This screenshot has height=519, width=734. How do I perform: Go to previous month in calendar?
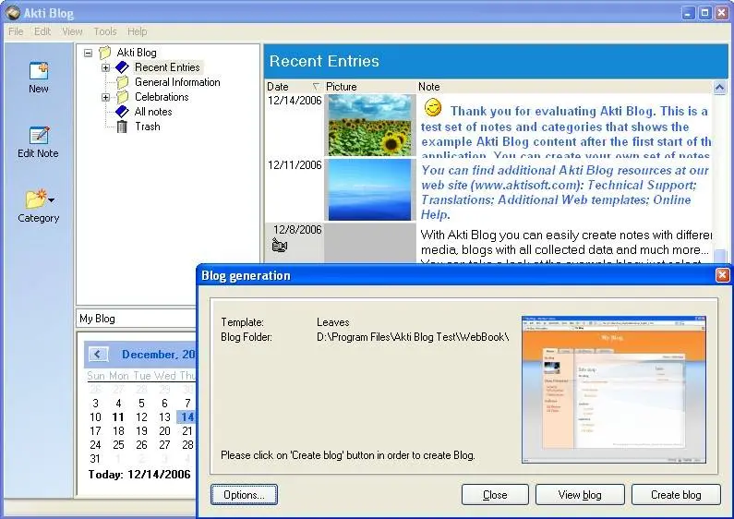(98, 354)
